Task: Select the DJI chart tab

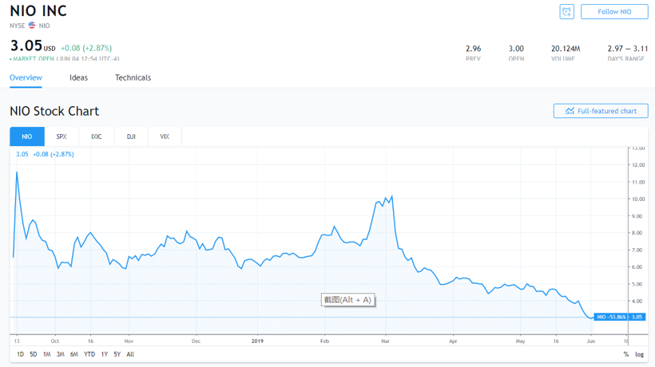Action: coord(131,136)
